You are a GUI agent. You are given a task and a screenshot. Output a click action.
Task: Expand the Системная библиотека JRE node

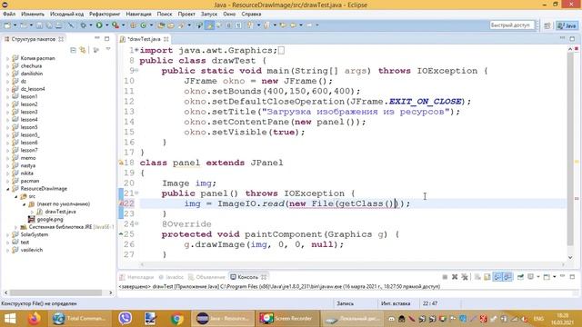16,227
